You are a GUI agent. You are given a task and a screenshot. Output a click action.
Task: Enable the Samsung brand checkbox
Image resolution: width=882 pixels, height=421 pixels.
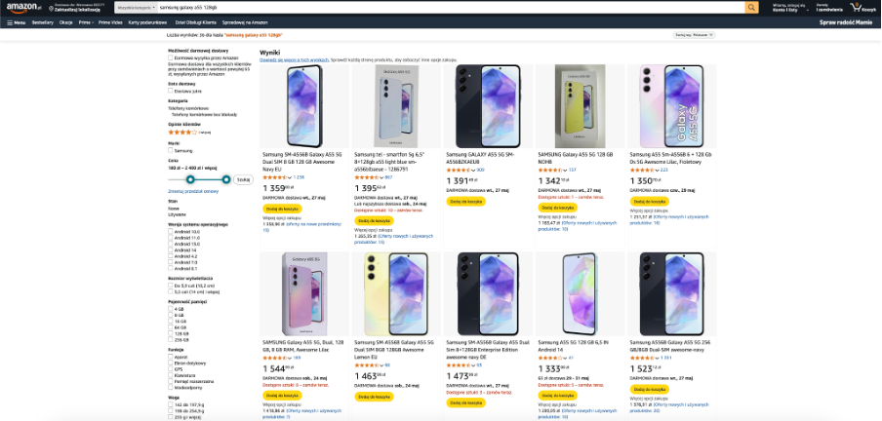pos(171,150)
